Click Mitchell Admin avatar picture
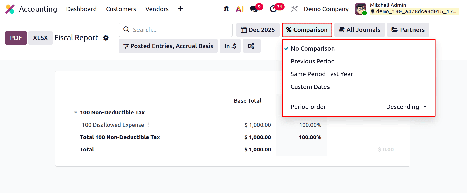The width and height of the screenshot is (467, 193). point(360,9)
